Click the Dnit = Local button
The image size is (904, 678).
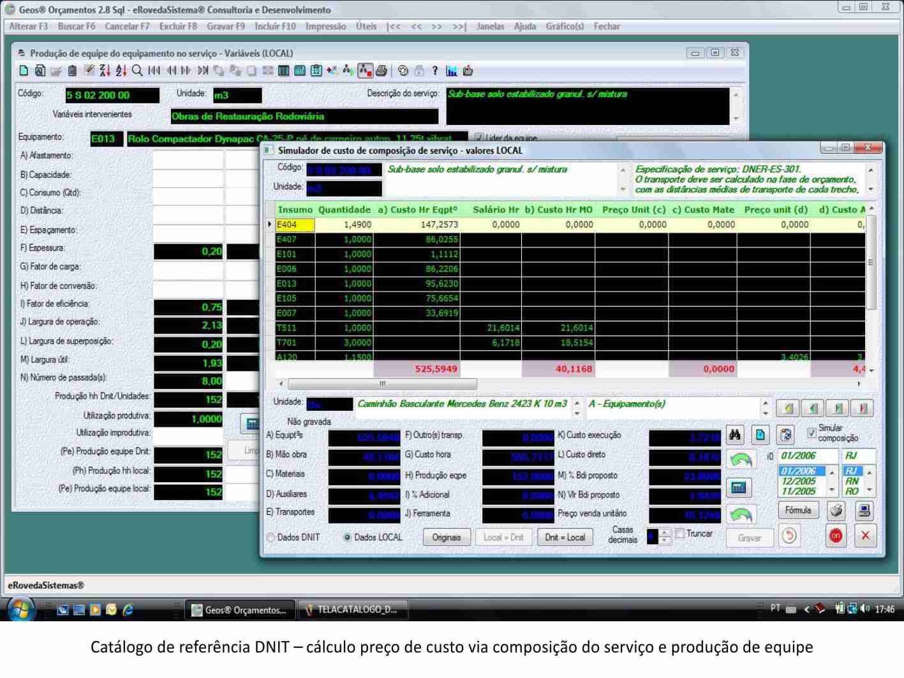click(x=565, y=537)
